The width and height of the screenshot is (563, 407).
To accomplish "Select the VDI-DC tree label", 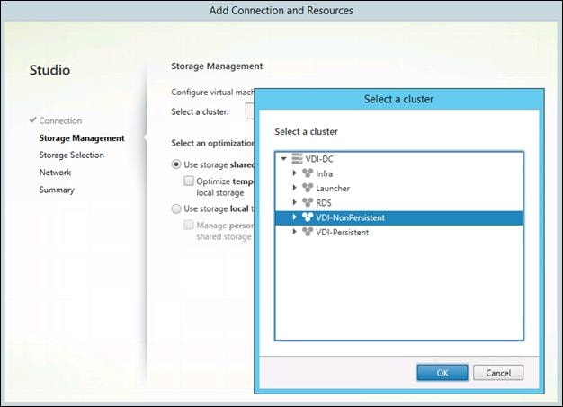I will (x=319, y=159).
